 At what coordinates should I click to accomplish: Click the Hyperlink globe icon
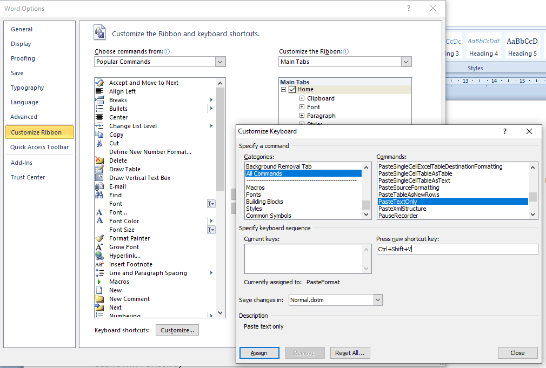[99, 256]
